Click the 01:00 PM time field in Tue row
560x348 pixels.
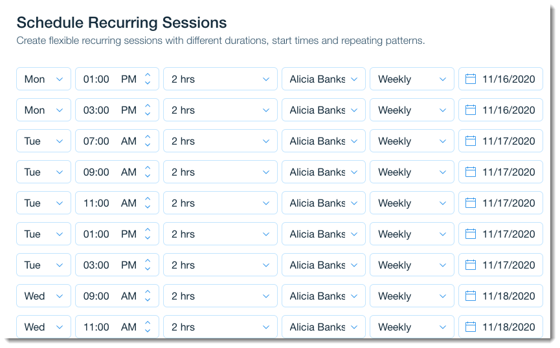117,234
